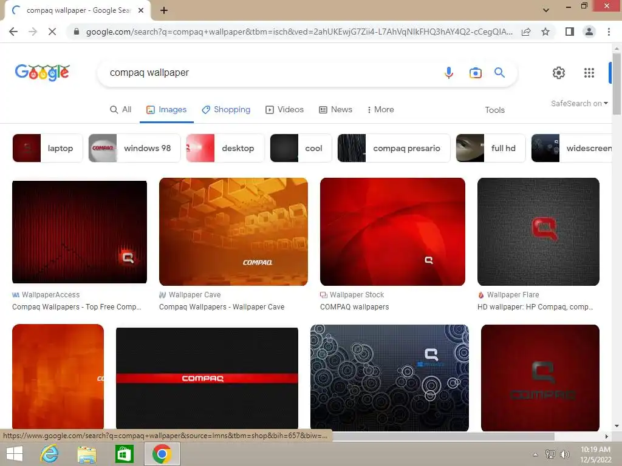This screenshot has width=622, height=466.
Task: Close the compaq wallpaper tab
Action: point(141,10)
